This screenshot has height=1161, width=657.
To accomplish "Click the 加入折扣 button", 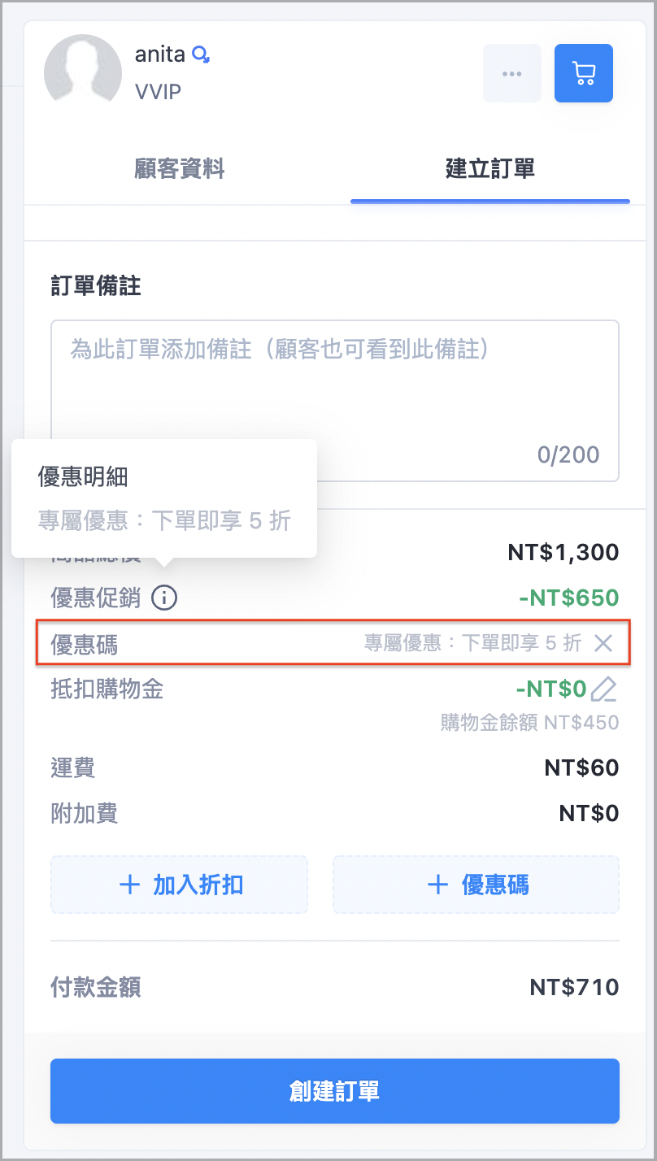I will (179, 885).
